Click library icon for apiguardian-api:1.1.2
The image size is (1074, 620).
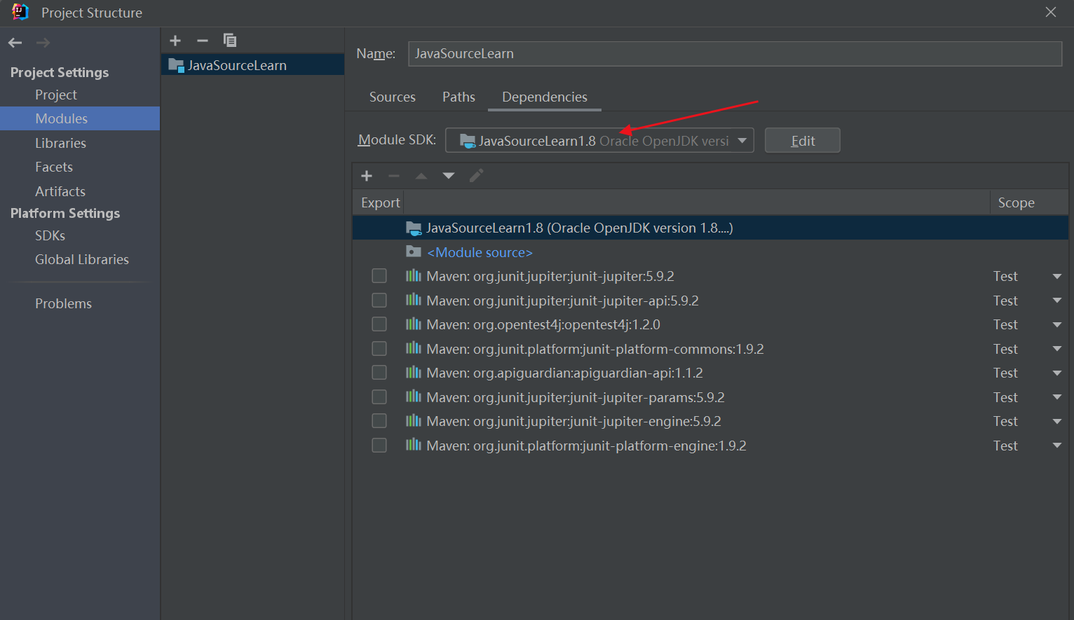(414, 372)
